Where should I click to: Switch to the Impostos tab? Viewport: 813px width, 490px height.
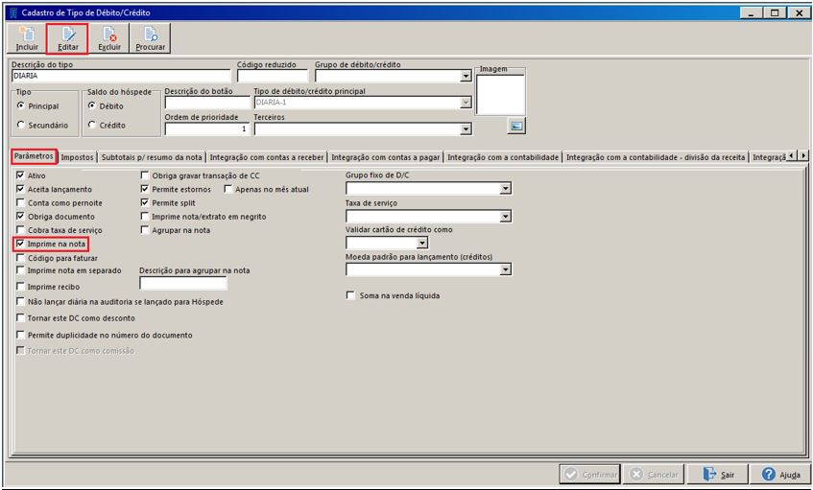pyautogui.click(x=77, y=157)
